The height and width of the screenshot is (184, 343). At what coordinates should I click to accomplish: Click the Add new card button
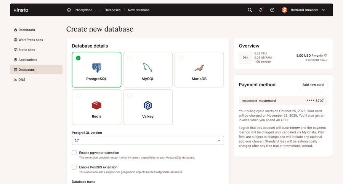313,85
